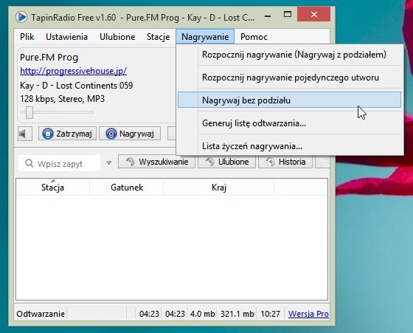Screen dimensions: 413x333
Task: Click the Pure.FM Prog station name
Action: pos(49,57)
